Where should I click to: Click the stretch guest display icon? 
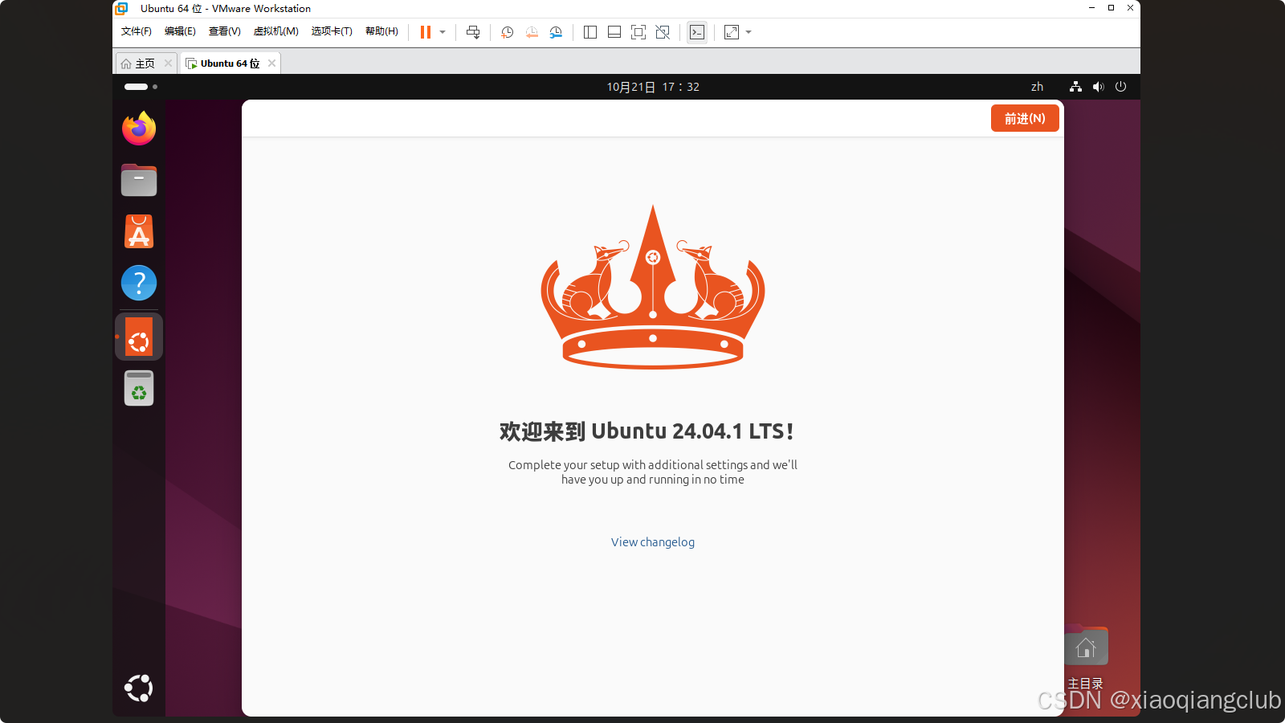(x=732, y=32)
